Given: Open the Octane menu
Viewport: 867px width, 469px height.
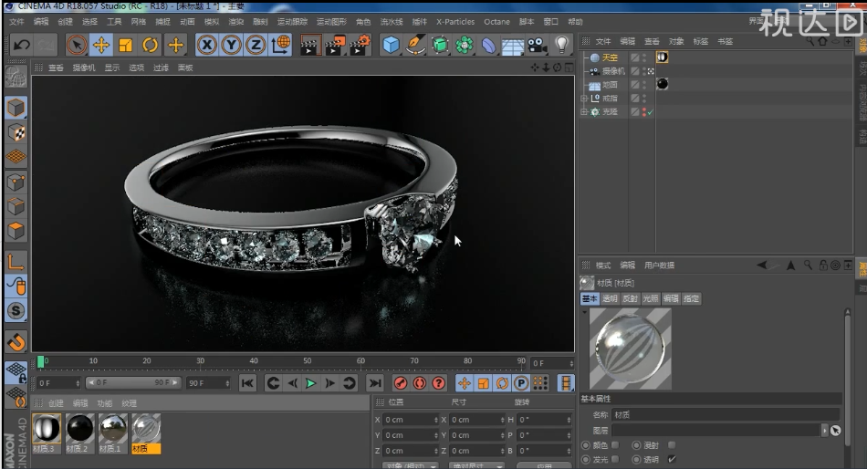Looking at the screenshot, I should (x=496, y=22).
